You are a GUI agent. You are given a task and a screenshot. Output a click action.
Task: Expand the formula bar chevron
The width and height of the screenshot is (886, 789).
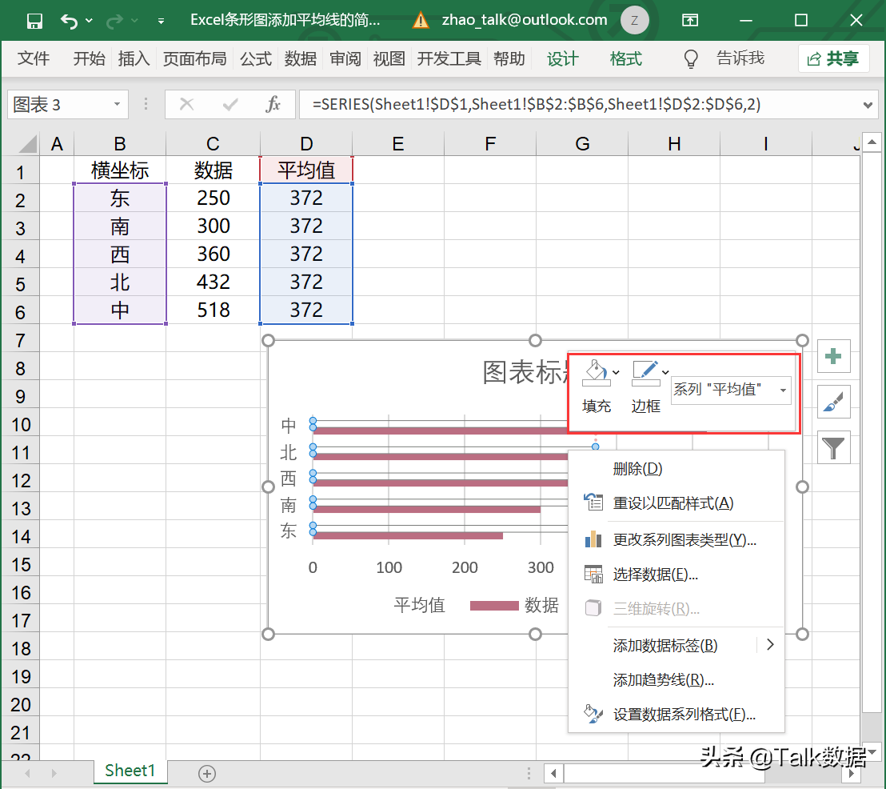pos(868,105)
